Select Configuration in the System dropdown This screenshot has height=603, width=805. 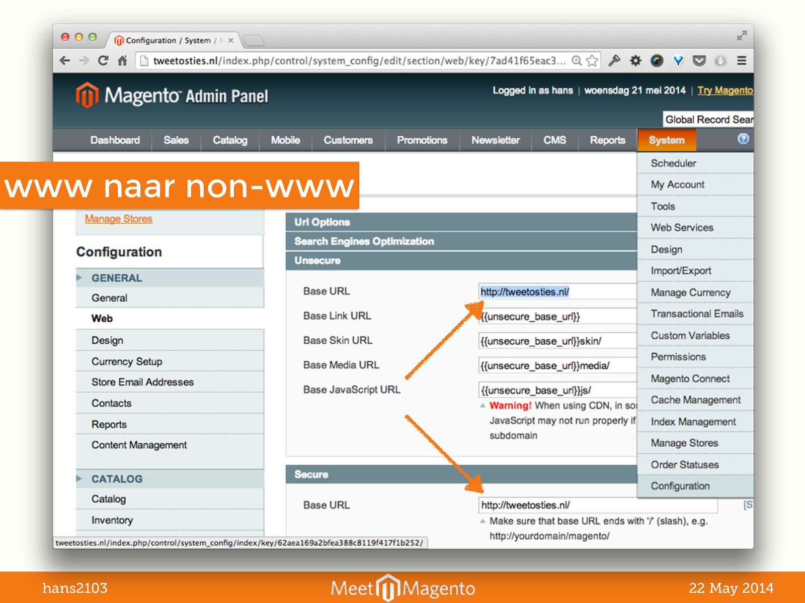click(x=695, y=486)
